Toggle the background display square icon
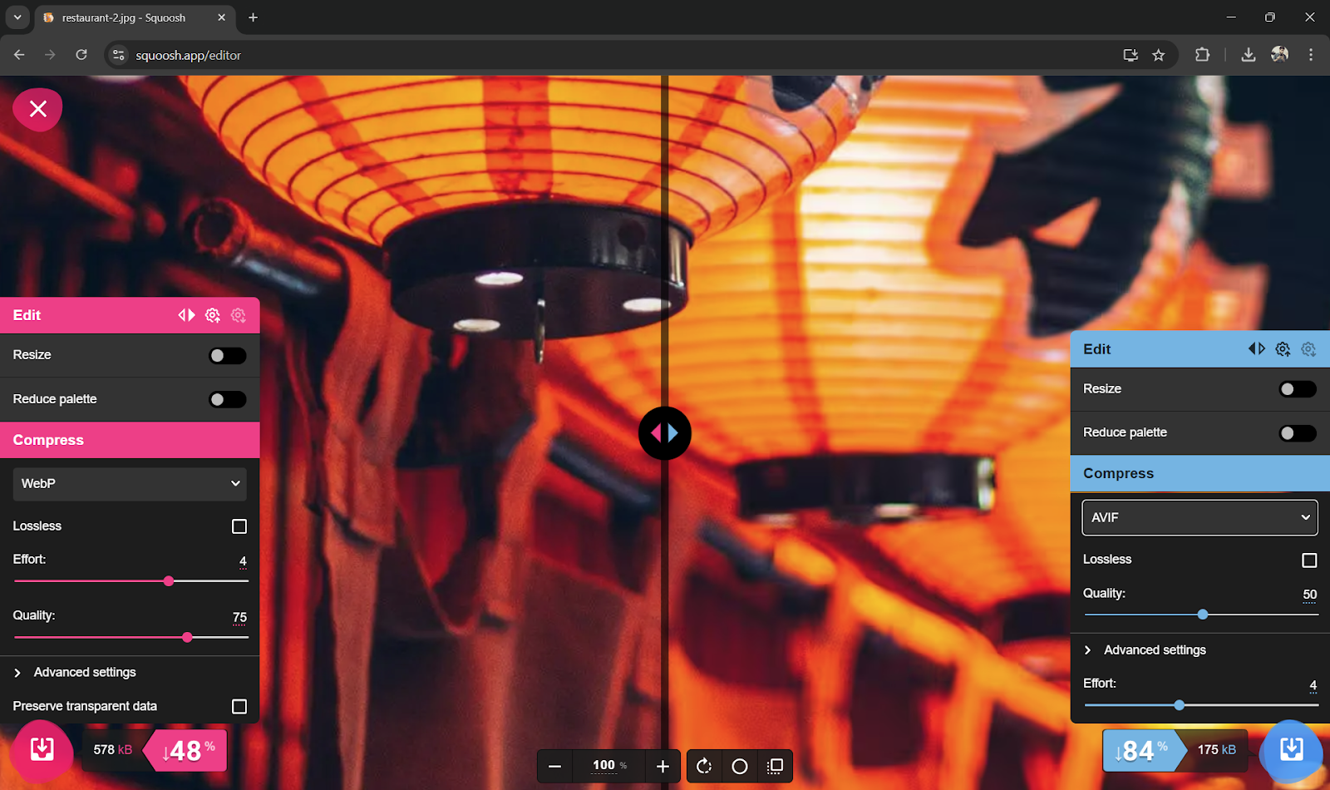Viewport: 1330px width, 790px height. coord(775,766)
